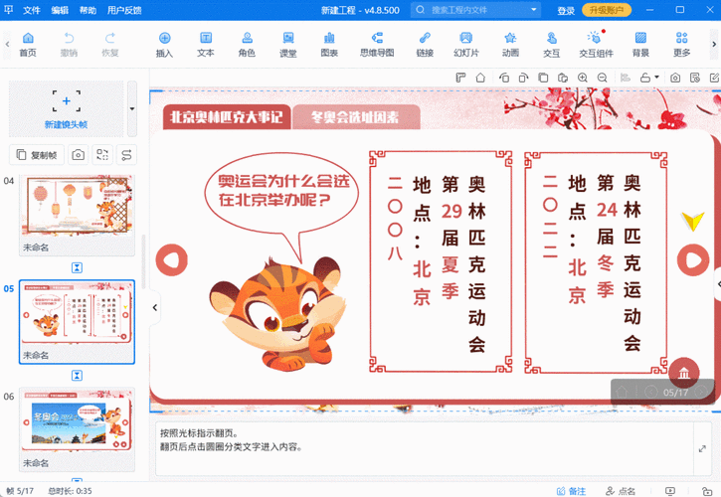Click the red museum icon button on slide

pos(684,373)
